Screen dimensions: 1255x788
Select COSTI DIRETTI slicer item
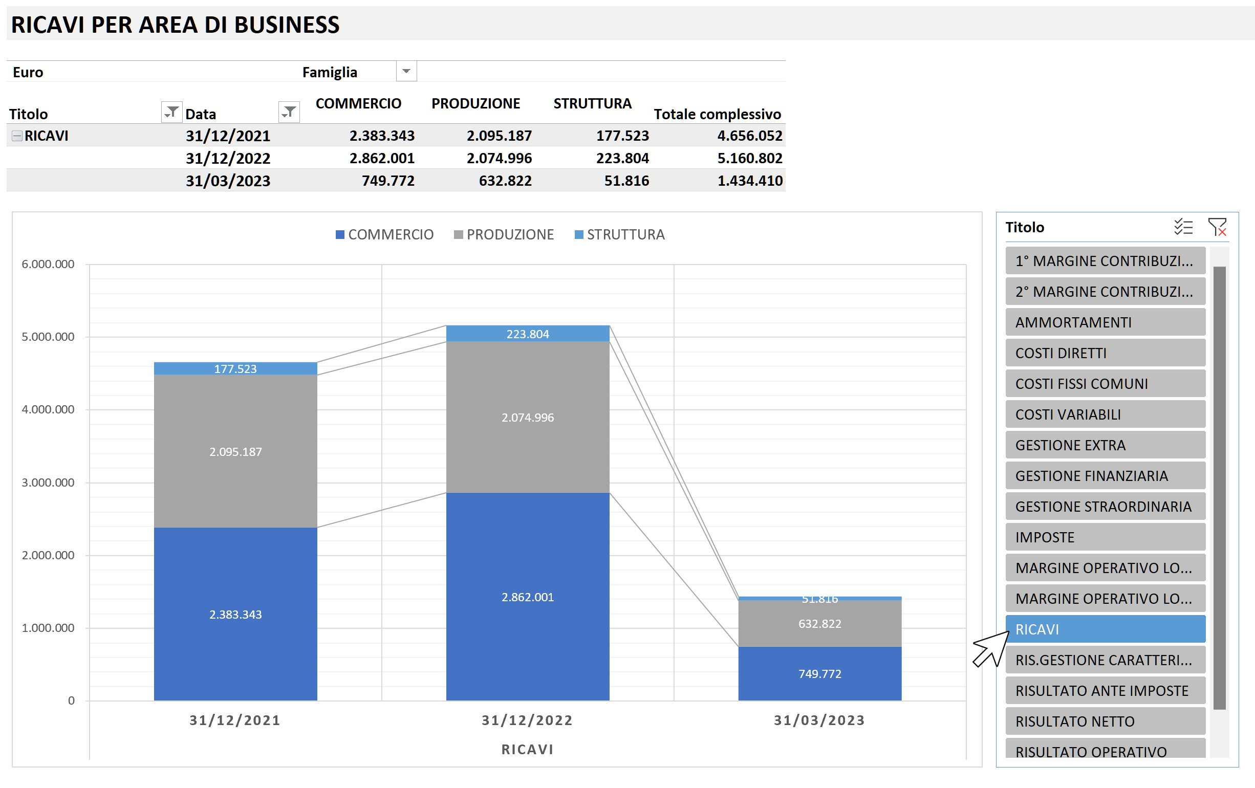click(x=1105, y=353)
